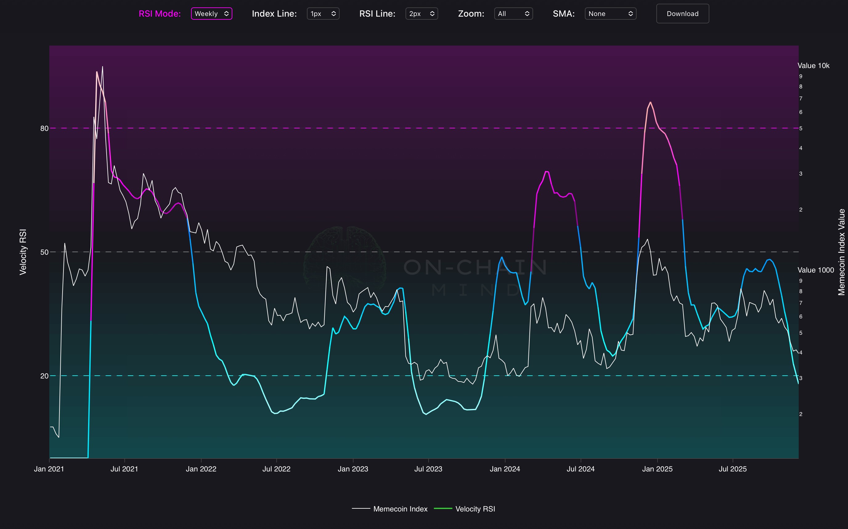Click the RSI Line stepper arrows icon

coord(432,14)
